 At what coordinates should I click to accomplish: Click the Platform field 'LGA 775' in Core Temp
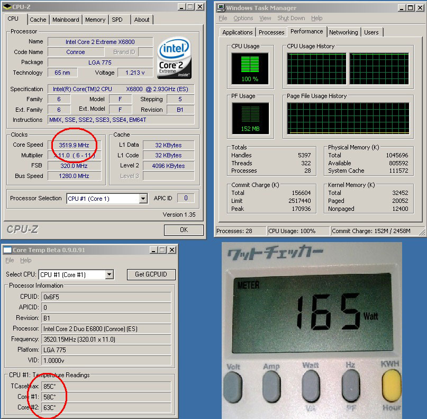point(106,350)
